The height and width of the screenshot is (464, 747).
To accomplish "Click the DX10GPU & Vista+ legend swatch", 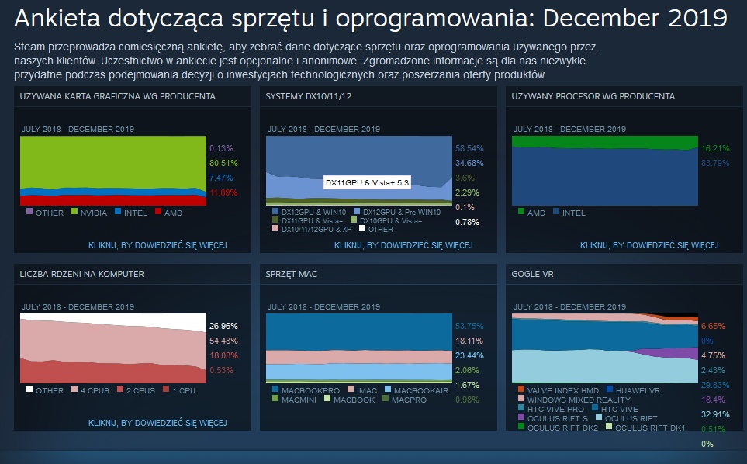I will point(354,220).
